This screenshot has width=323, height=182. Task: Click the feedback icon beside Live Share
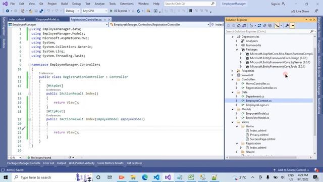316,11
